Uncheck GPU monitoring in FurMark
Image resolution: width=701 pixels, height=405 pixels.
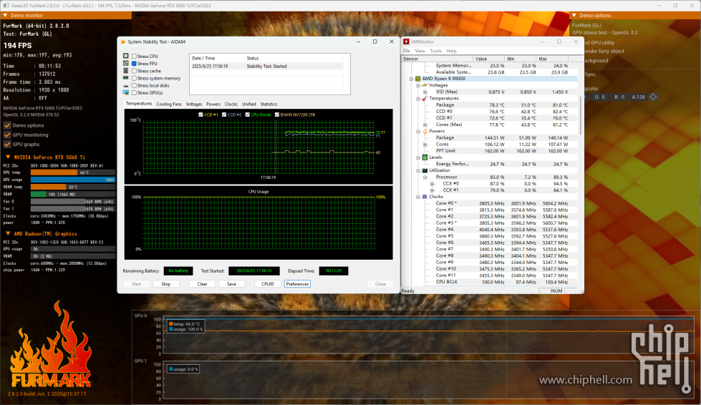(7, 135)
